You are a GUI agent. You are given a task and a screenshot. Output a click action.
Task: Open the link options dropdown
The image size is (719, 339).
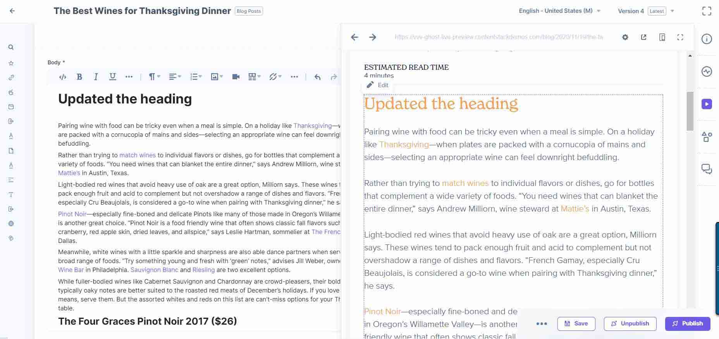275,77
